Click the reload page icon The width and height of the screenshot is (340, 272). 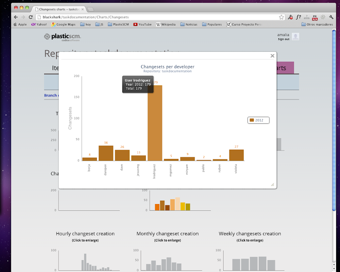[30, 17]
